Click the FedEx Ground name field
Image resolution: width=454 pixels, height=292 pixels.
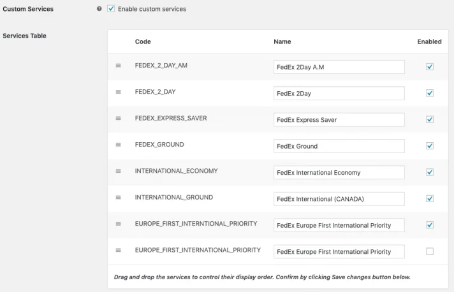point(339,146)
